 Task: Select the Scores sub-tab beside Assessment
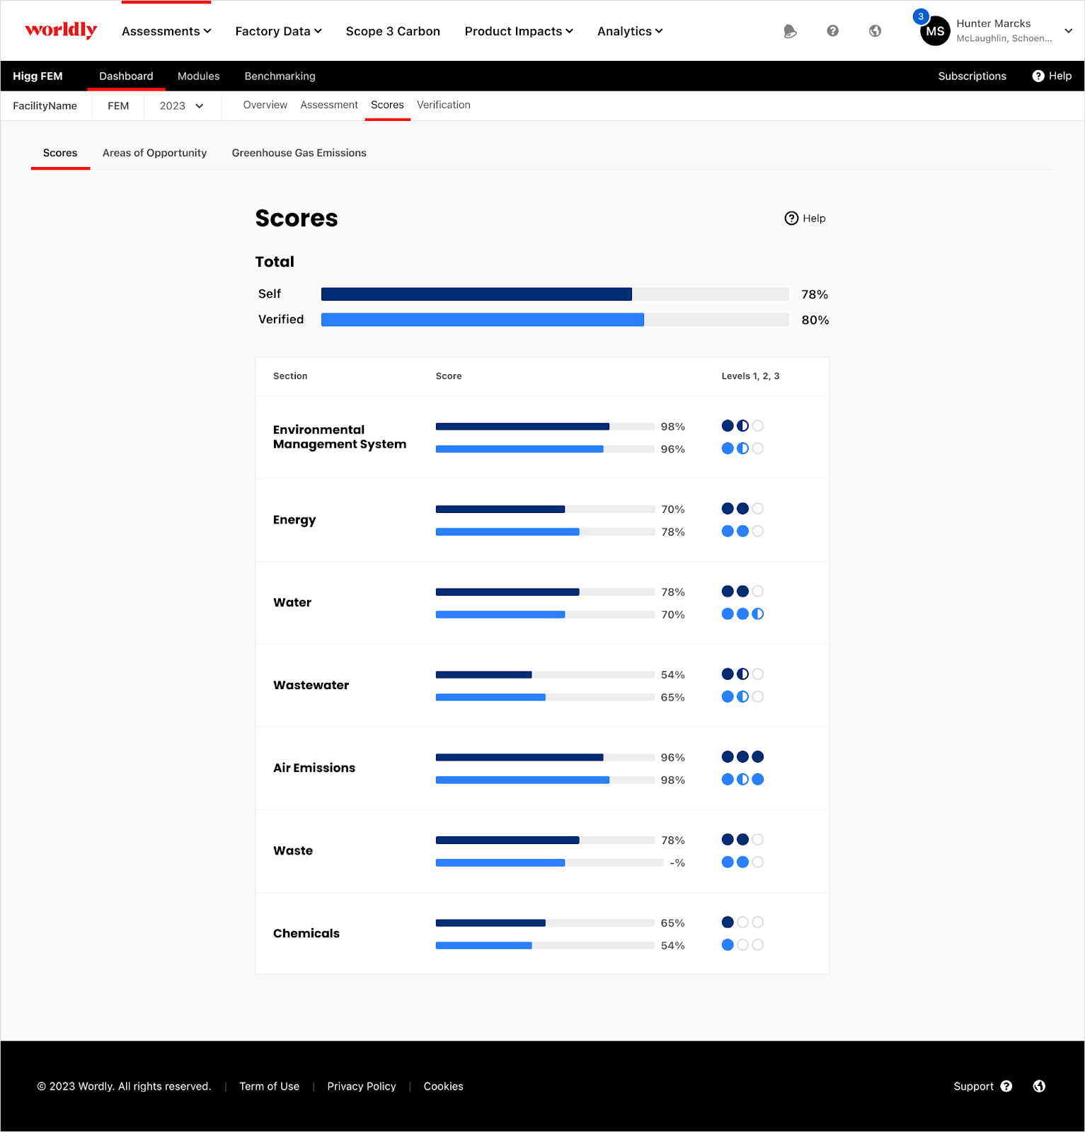[x=387, y=105]
